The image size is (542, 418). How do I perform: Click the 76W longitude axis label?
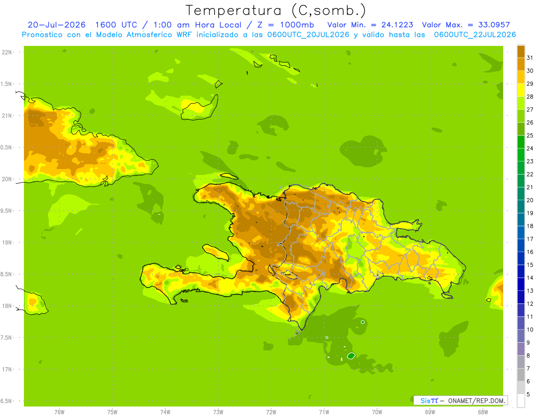[x=59, y=412]
